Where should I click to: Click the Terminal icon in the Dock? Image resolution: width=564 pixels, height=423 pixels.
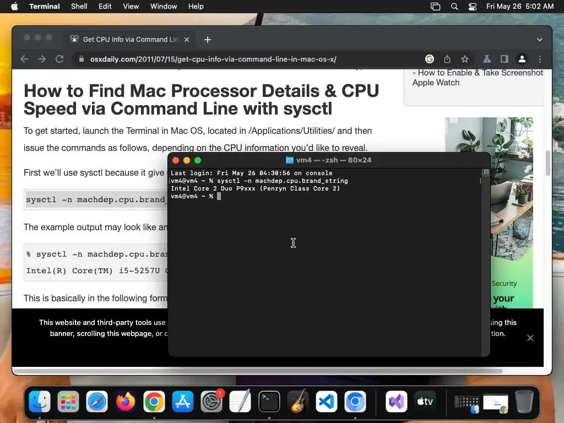[269, 402]
